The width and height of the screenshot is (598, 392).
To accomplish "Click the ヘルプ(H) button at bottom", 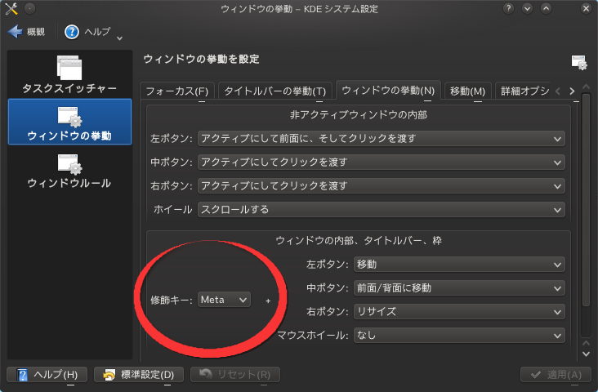I will click(x=46, y=375).
